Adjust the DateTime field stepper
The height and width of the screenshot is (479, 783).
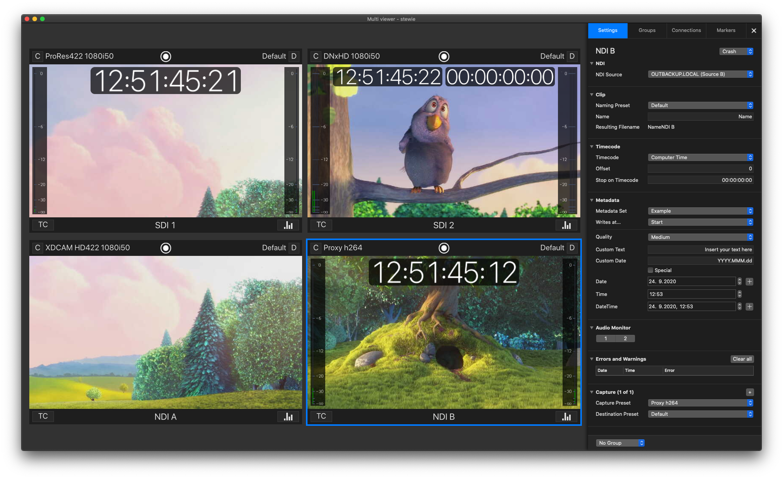click(739, 307)
